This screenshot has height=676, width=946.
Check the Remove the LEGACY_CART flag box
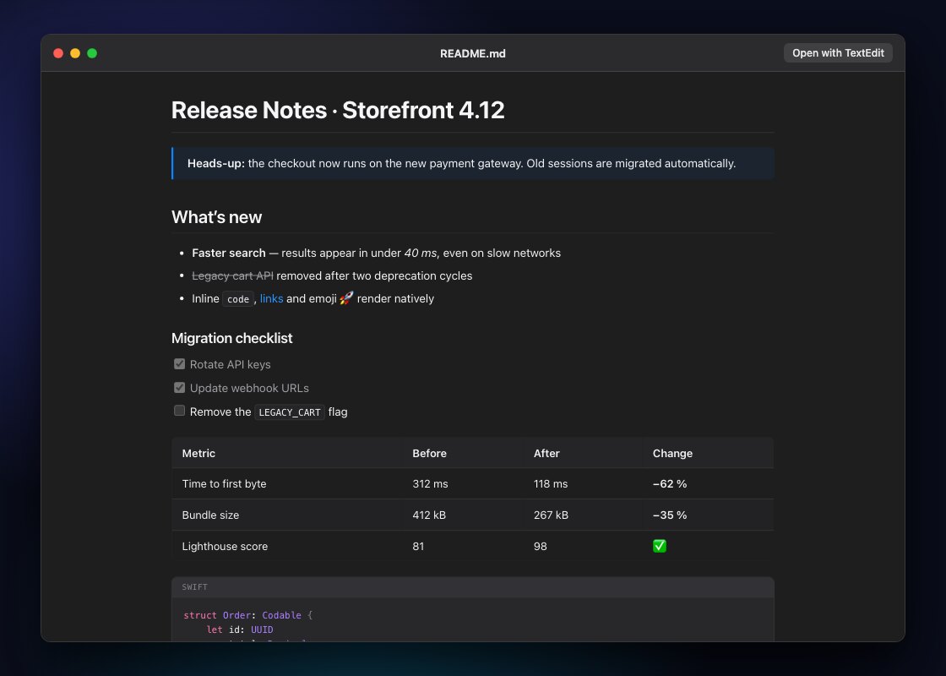coord(179,411)
